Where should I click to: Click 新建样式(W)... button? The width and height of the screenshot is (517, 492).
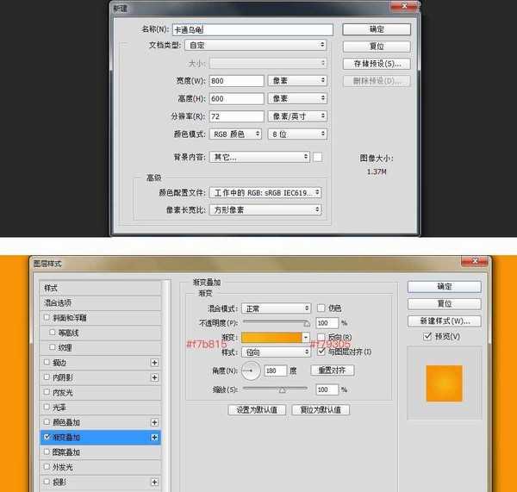click(x=444, y=321)
